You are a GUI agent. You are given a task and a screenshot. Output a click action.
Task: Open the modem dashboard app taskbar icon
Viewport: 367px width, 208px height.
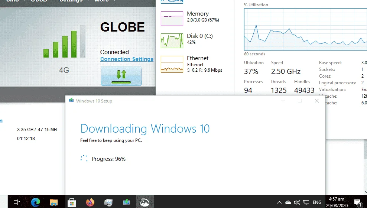[x=145, y=202]
